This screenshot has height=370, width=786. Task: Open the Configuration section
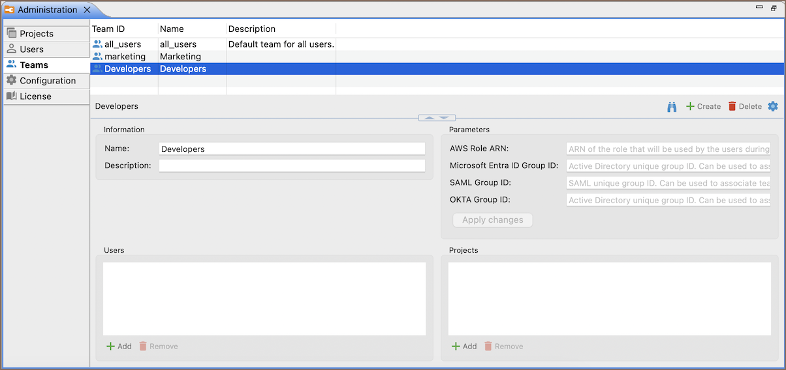(x=48, y=81)
